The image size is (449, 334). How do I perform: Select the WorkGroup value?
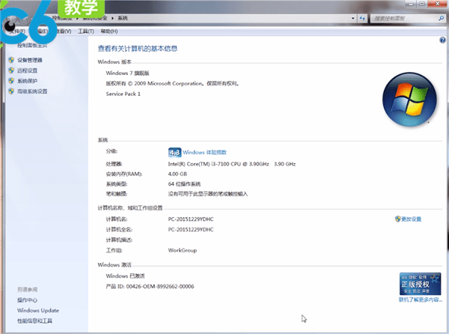183,250
